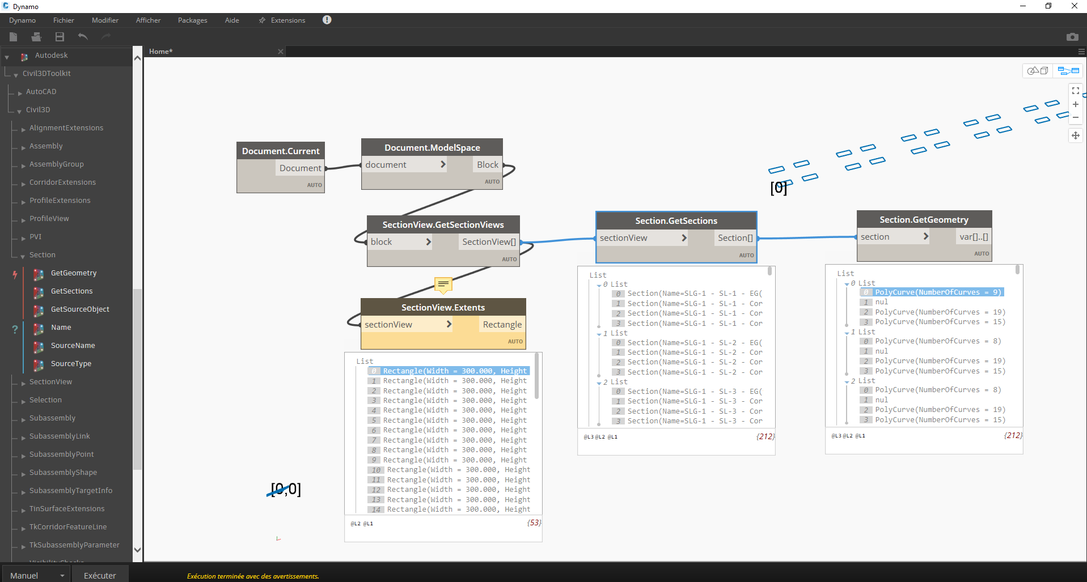Collapse the Section category
The image size is (1087, 582).
[23, 256]
